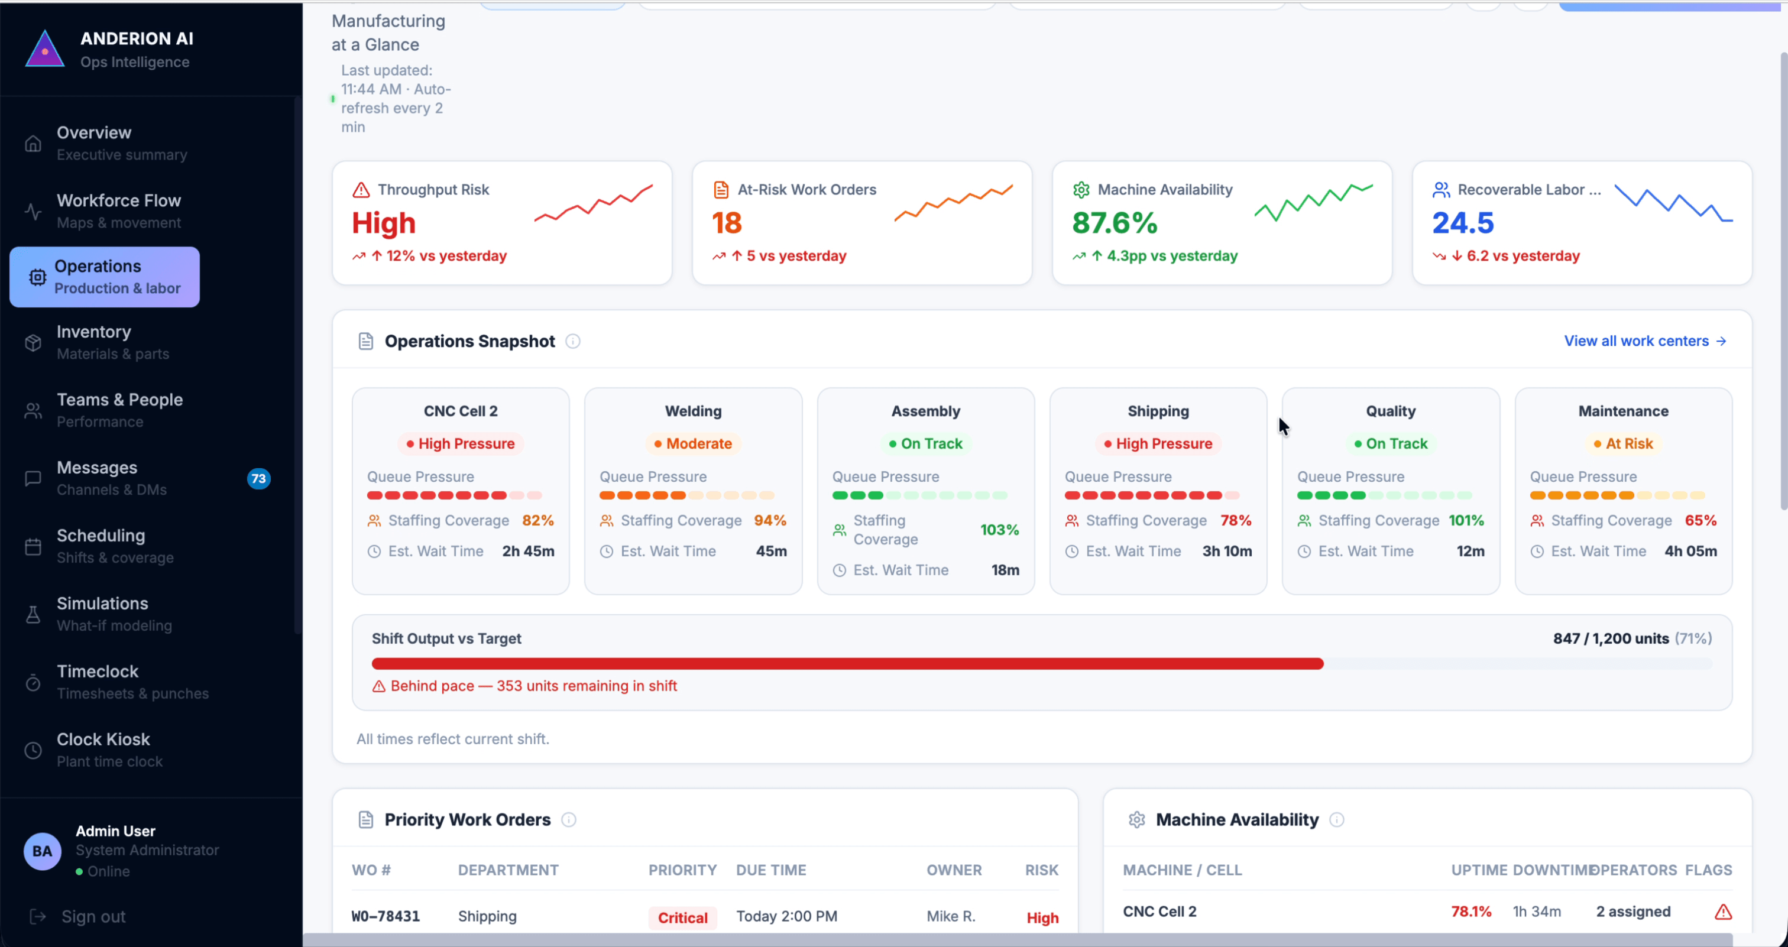
Task: Click the Machine Availability gear icon in KPI card
Action: click(1081, 189)
